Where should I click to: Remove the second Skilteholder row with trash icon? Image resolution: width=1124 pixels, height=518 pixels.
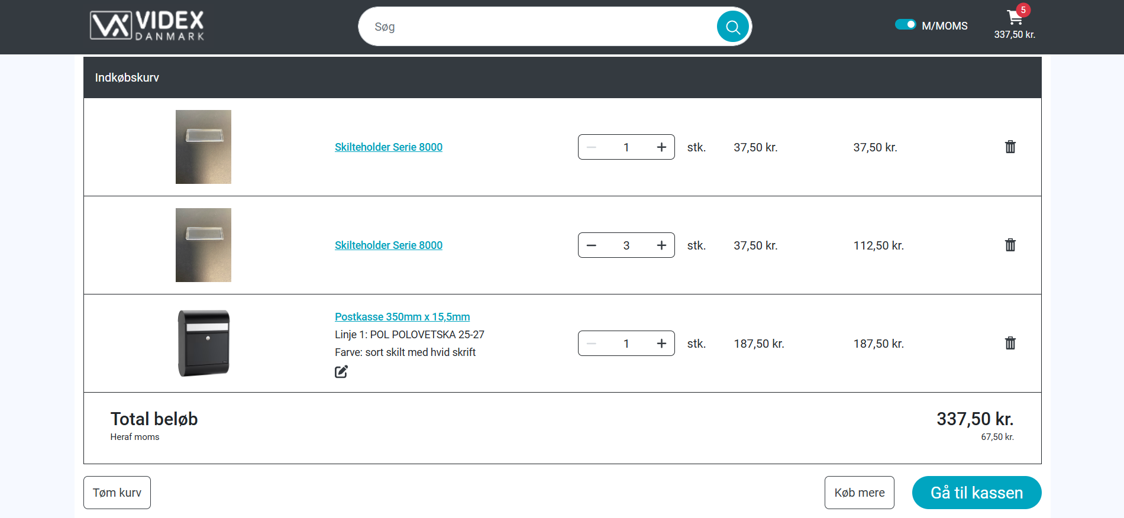[x=1010, y=245]
